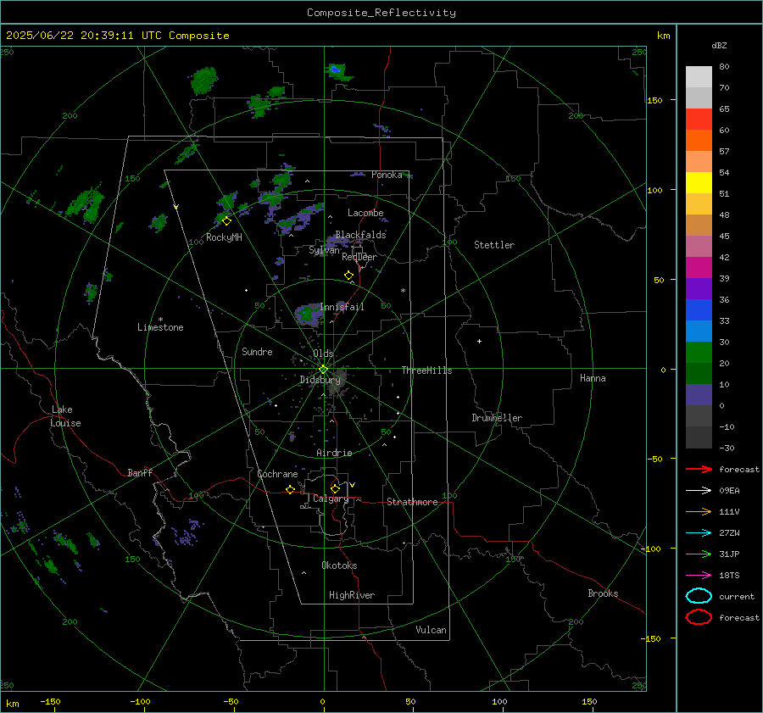Screen dimensions: 763x713
Task: Select the Lacombe label
Action: coord(365,213)
